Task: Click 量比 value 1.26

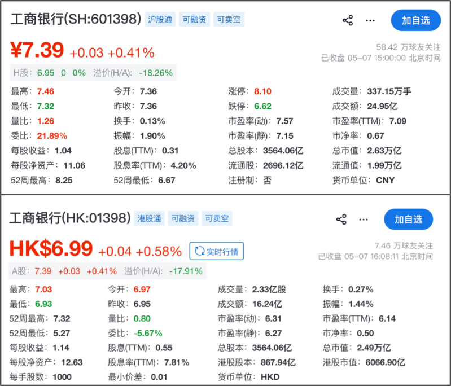Action: pyautogui.click(x=46, y=121)
